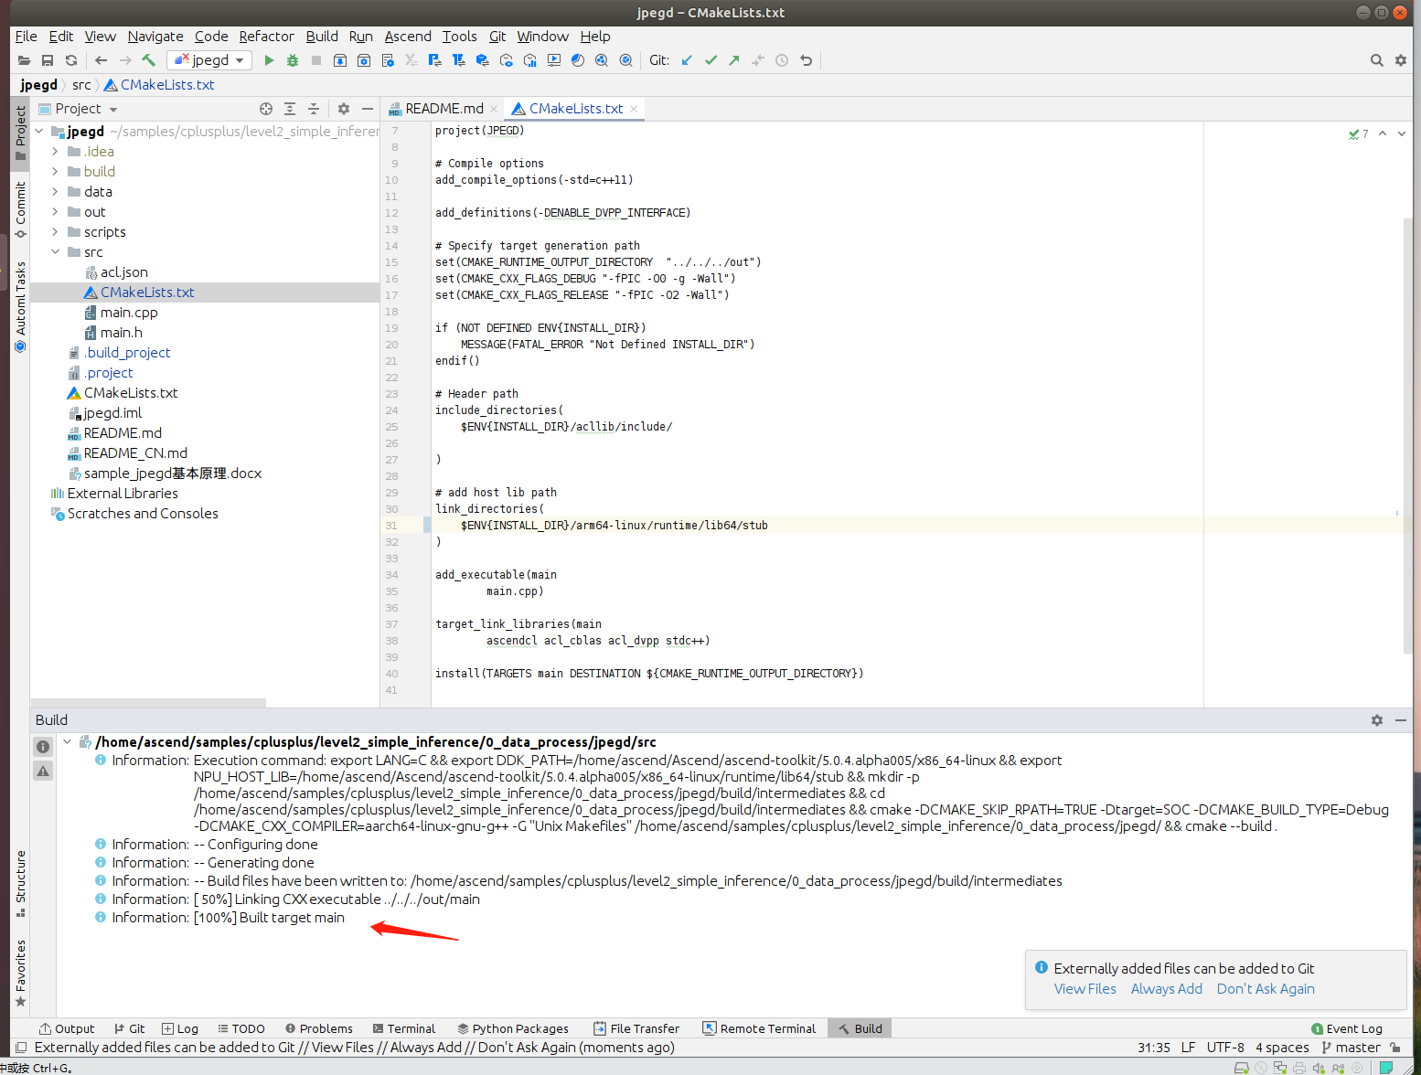Viewport: 1421px width, 1075px height.
Task: Click the green hammer Build icon
Action: click(x=148, y=60)
